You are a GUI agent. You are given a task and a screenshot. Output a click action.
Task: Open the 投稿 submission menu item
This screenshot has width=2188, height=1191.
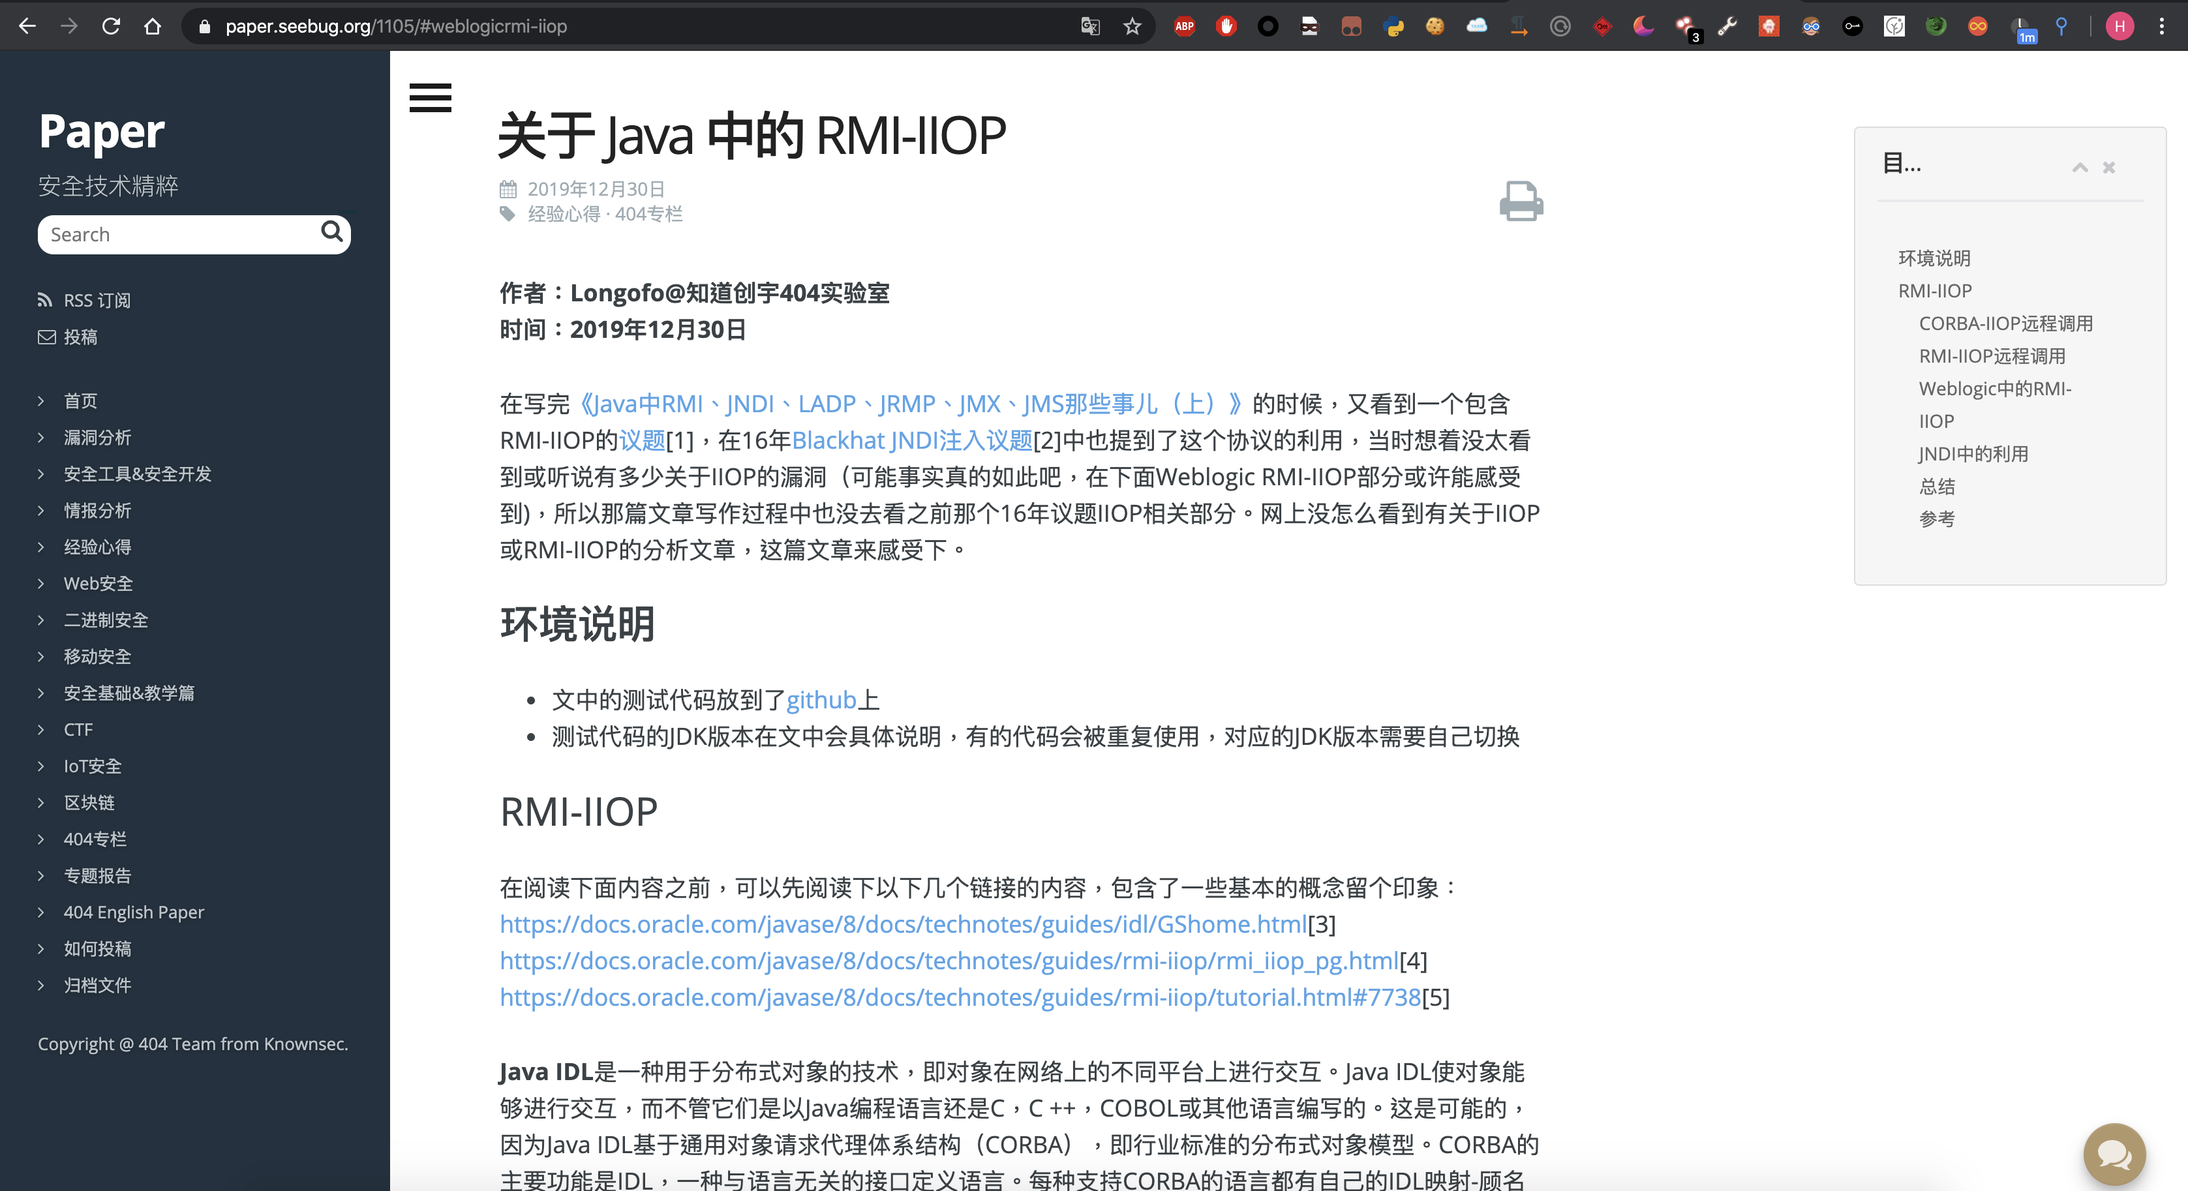click(x=80, y=337)
